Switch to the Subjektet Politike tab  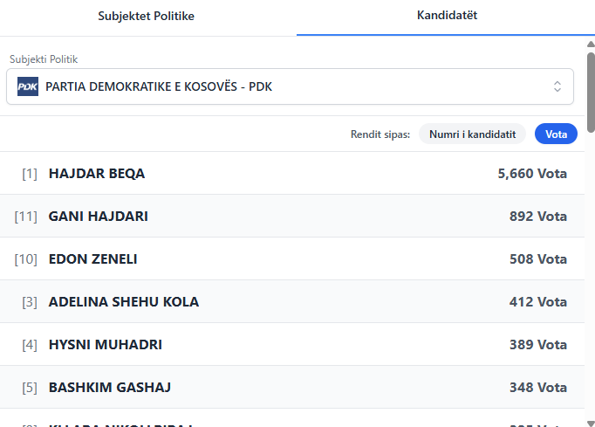(x=146, y=17)
